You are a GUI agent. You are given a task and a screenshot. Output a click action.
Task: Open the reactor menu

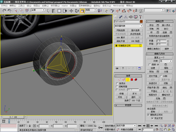65,6
